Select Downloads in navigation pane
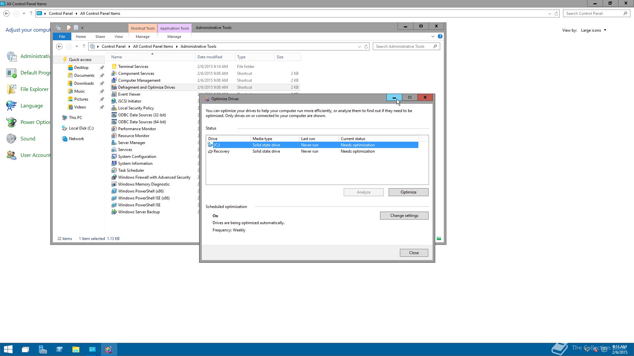This screenshot has height=356, width=634. [84, 83]
